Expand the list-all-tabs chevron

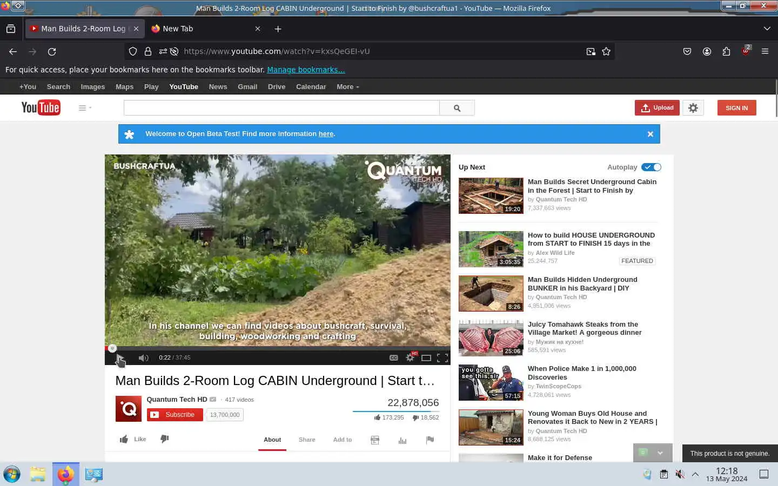[x=767, y=29]
